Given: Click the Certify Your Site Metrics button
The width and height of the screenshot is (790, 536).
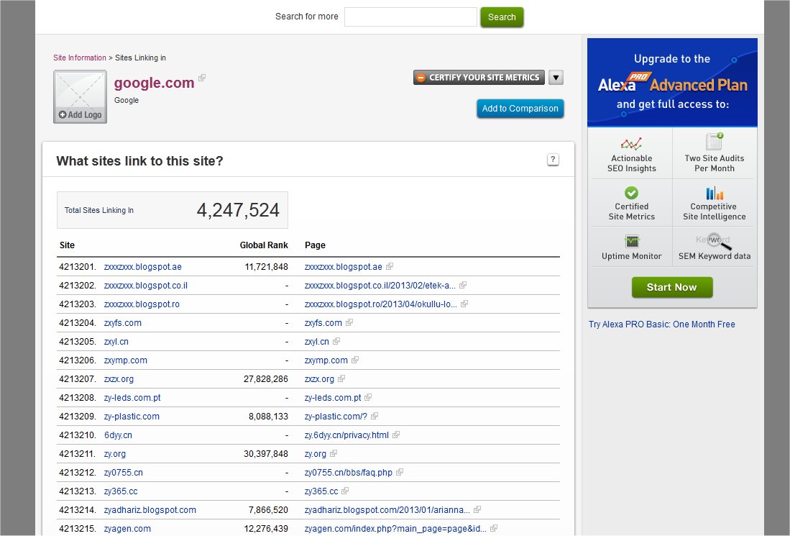Looking at the screenshot, I should (479, 78).
